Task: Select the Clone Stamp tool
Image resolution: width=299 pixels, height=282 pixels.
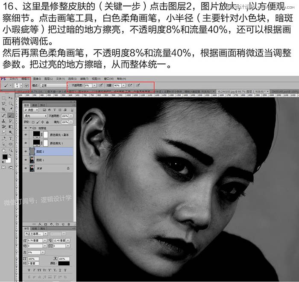Action: click(x=3, y=121)
